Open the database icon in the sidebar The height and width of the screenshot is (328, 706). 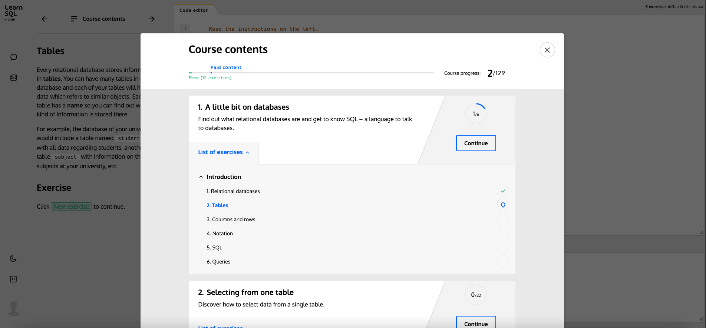click(x=14, y=78)
